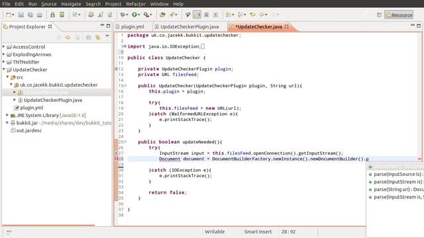
Task: Click the Open Perspective icon
Action: tap(379, 15)
